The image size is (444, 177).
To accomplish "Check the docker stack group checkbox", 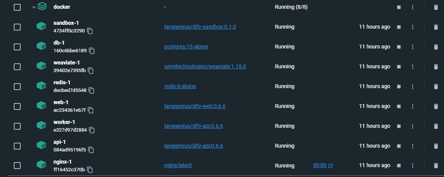I will click(17, 7).
